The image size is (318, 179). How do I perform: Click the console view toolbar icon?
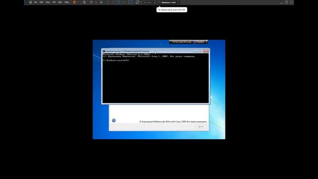130,2
